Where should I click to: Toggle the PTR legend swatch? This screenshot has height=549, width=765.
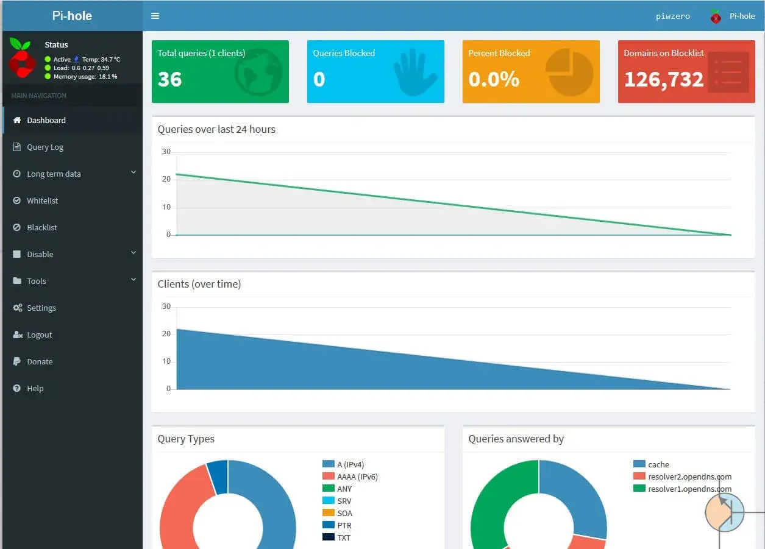pyautogui.click(x=329, y=525)
